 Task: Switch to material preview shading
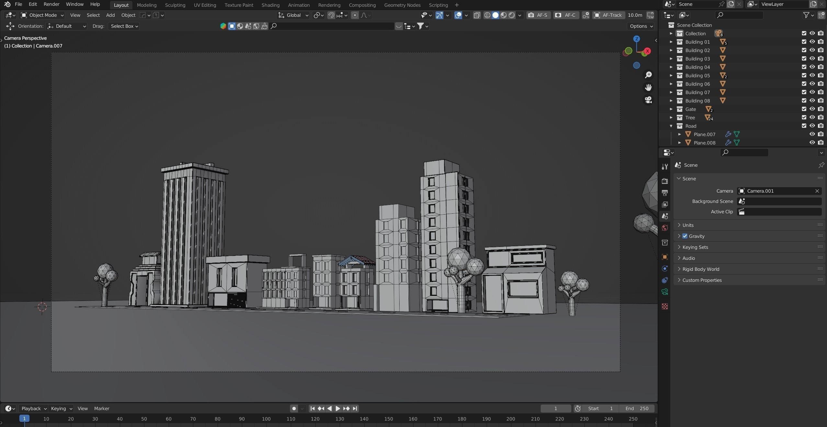coord(504,15)
